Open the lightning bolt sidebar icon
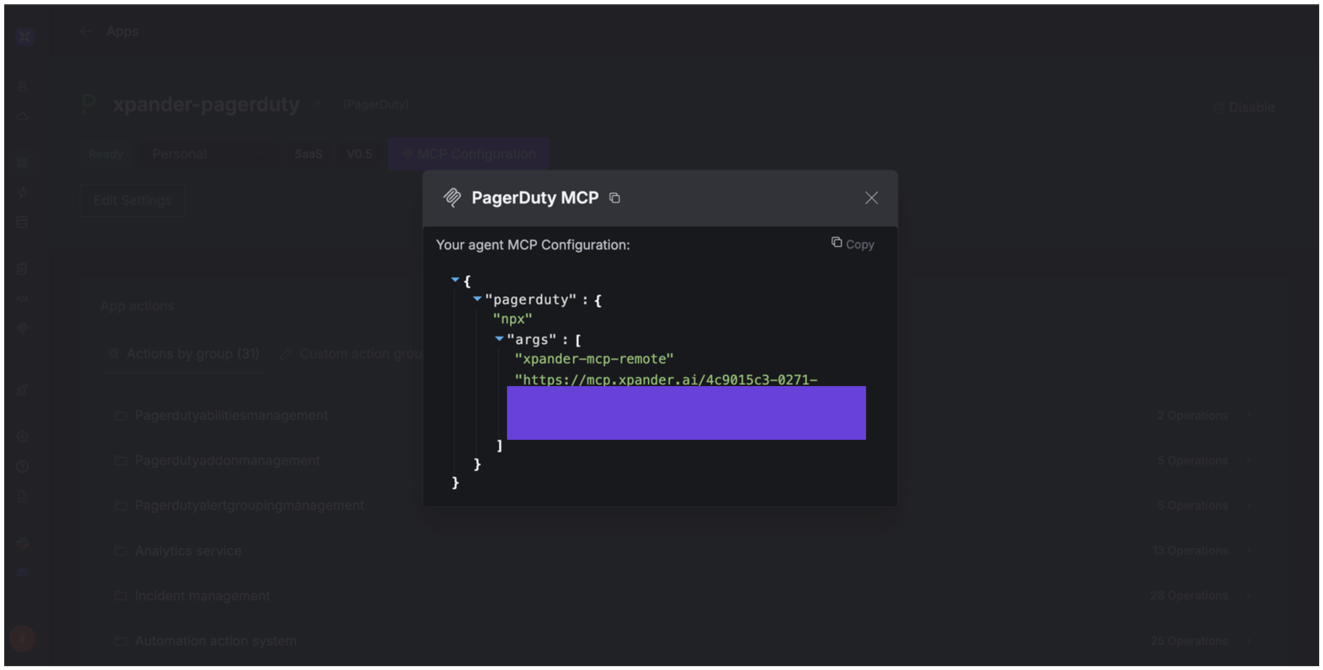This screenshot has width=1323, height=670. coord(22,193)
